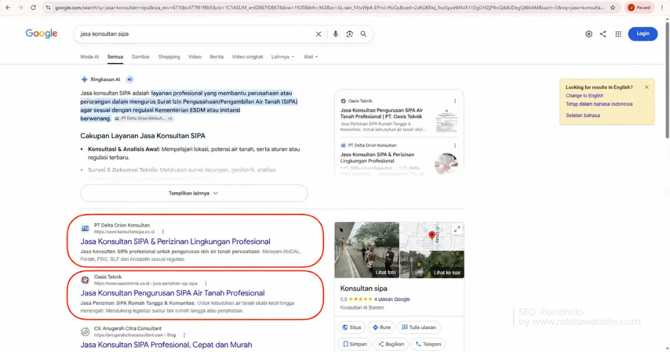Screen dimensions: 670x352
Task: Play AI summary audio speaker icon
Action: click(x=130, y=79)
